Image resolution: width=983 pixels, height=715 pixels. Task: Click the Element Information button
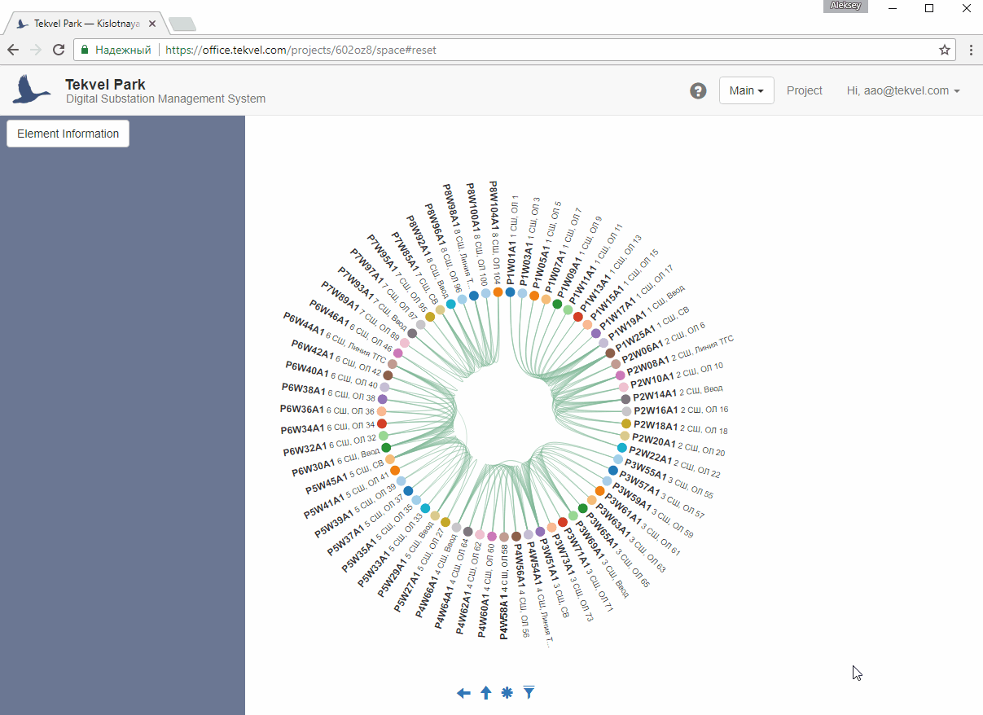[x=68, y=134]
